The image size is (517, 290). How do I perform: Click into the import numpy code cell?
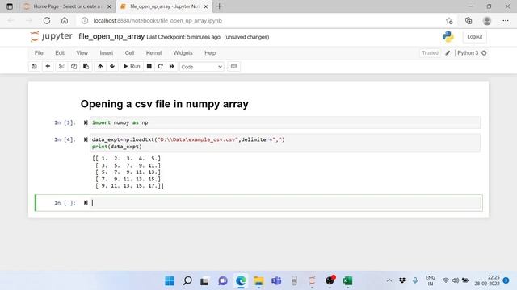coord(285,122)
